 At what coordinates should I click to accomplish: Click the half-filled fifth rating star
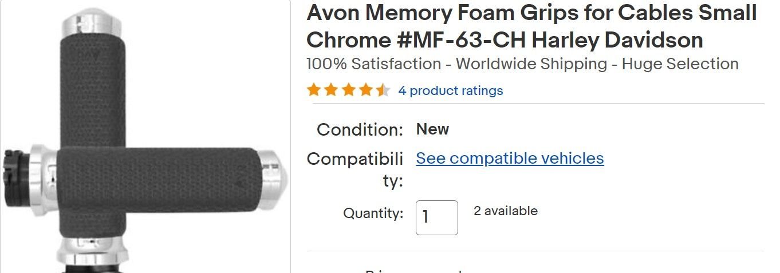pos(383,90)
